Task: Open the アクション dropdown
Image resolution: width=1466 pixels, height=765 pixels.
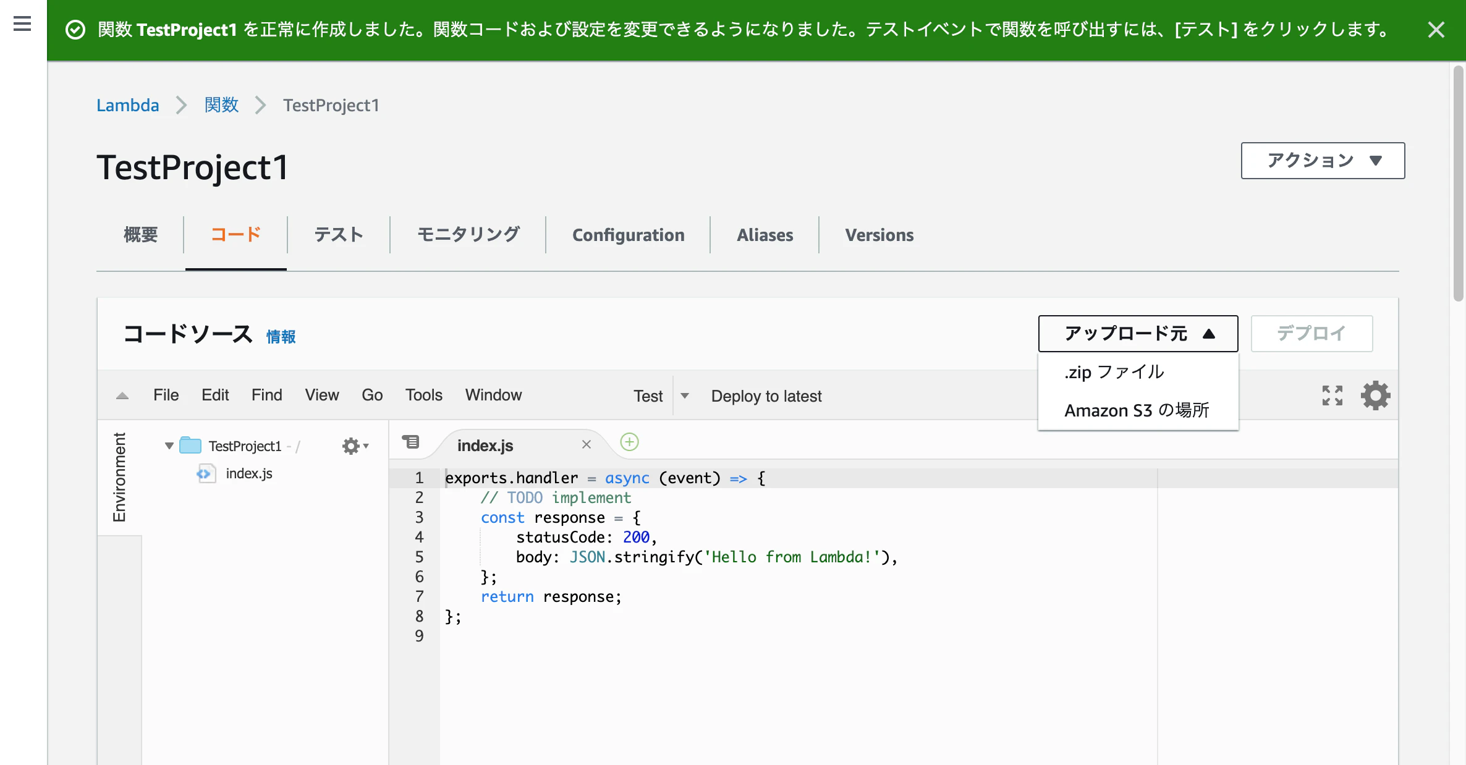Action: point(1323,161)
